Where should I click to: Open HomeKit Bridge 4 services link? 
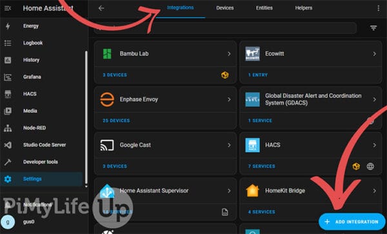click(262, 212)
